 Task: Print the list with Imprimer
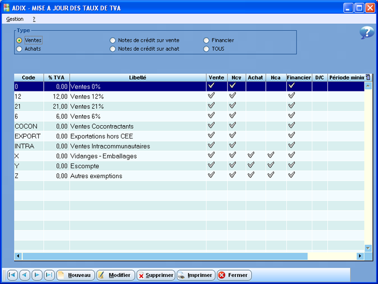[x=196, y=275]
